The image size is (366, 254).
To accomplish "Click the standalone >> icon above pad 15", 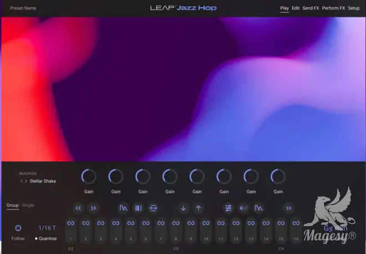I will pyautogui.click(x=288, y=208).
